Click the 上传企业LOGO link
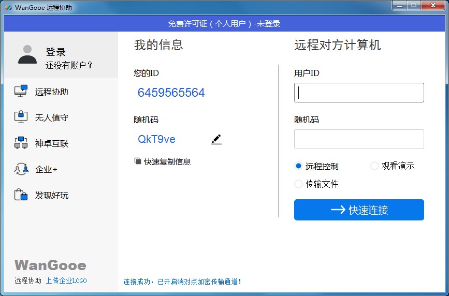 pos(66,281)
